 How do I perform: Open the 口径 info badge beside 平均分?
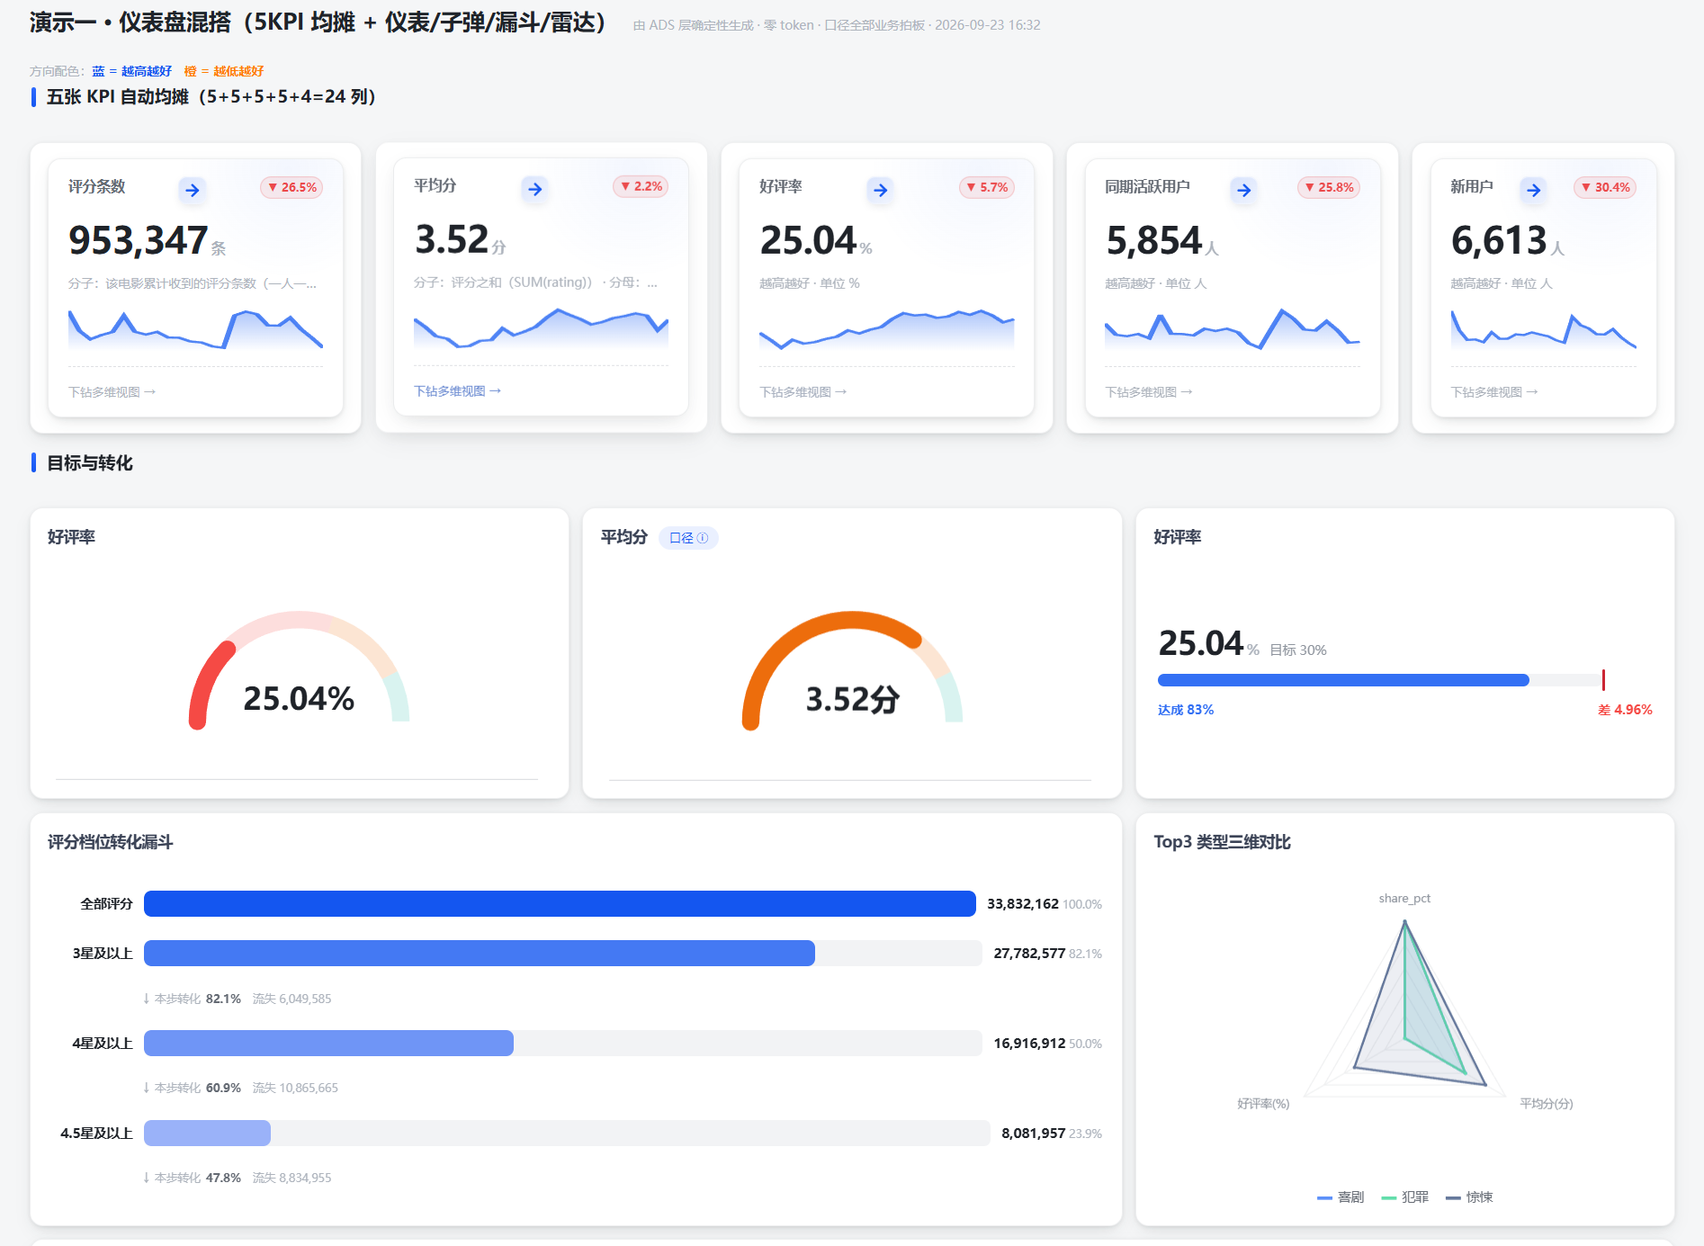point(688,538)
